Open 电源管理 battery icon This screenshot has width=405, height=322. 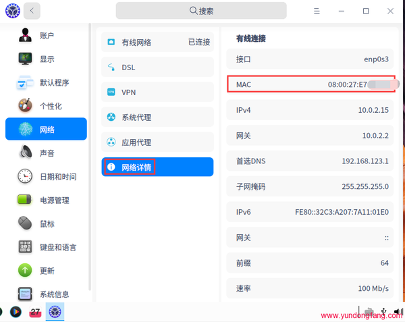coord(25,200)
